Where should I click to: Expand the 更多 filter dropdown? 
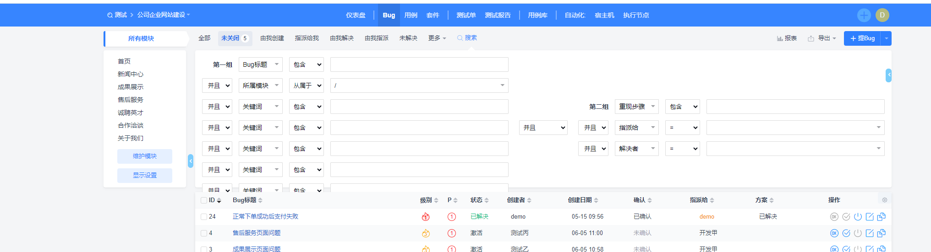click(437, 38)
